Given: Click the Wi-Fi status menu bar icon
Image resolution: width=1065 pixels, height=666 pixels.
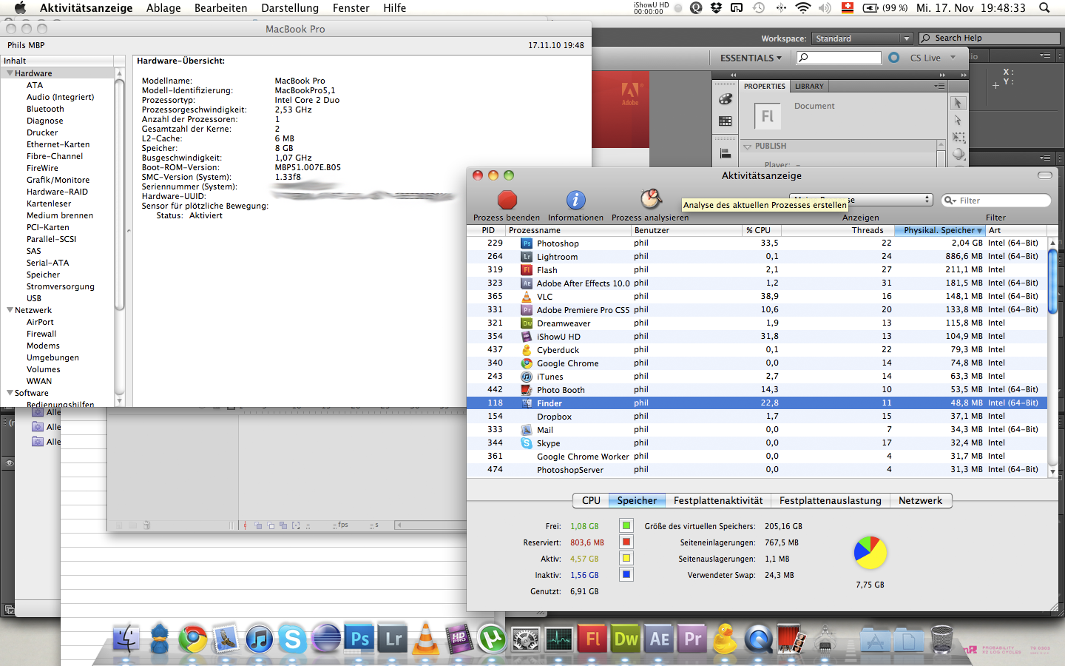Looking at the screenshot, I should coord(803,7).
